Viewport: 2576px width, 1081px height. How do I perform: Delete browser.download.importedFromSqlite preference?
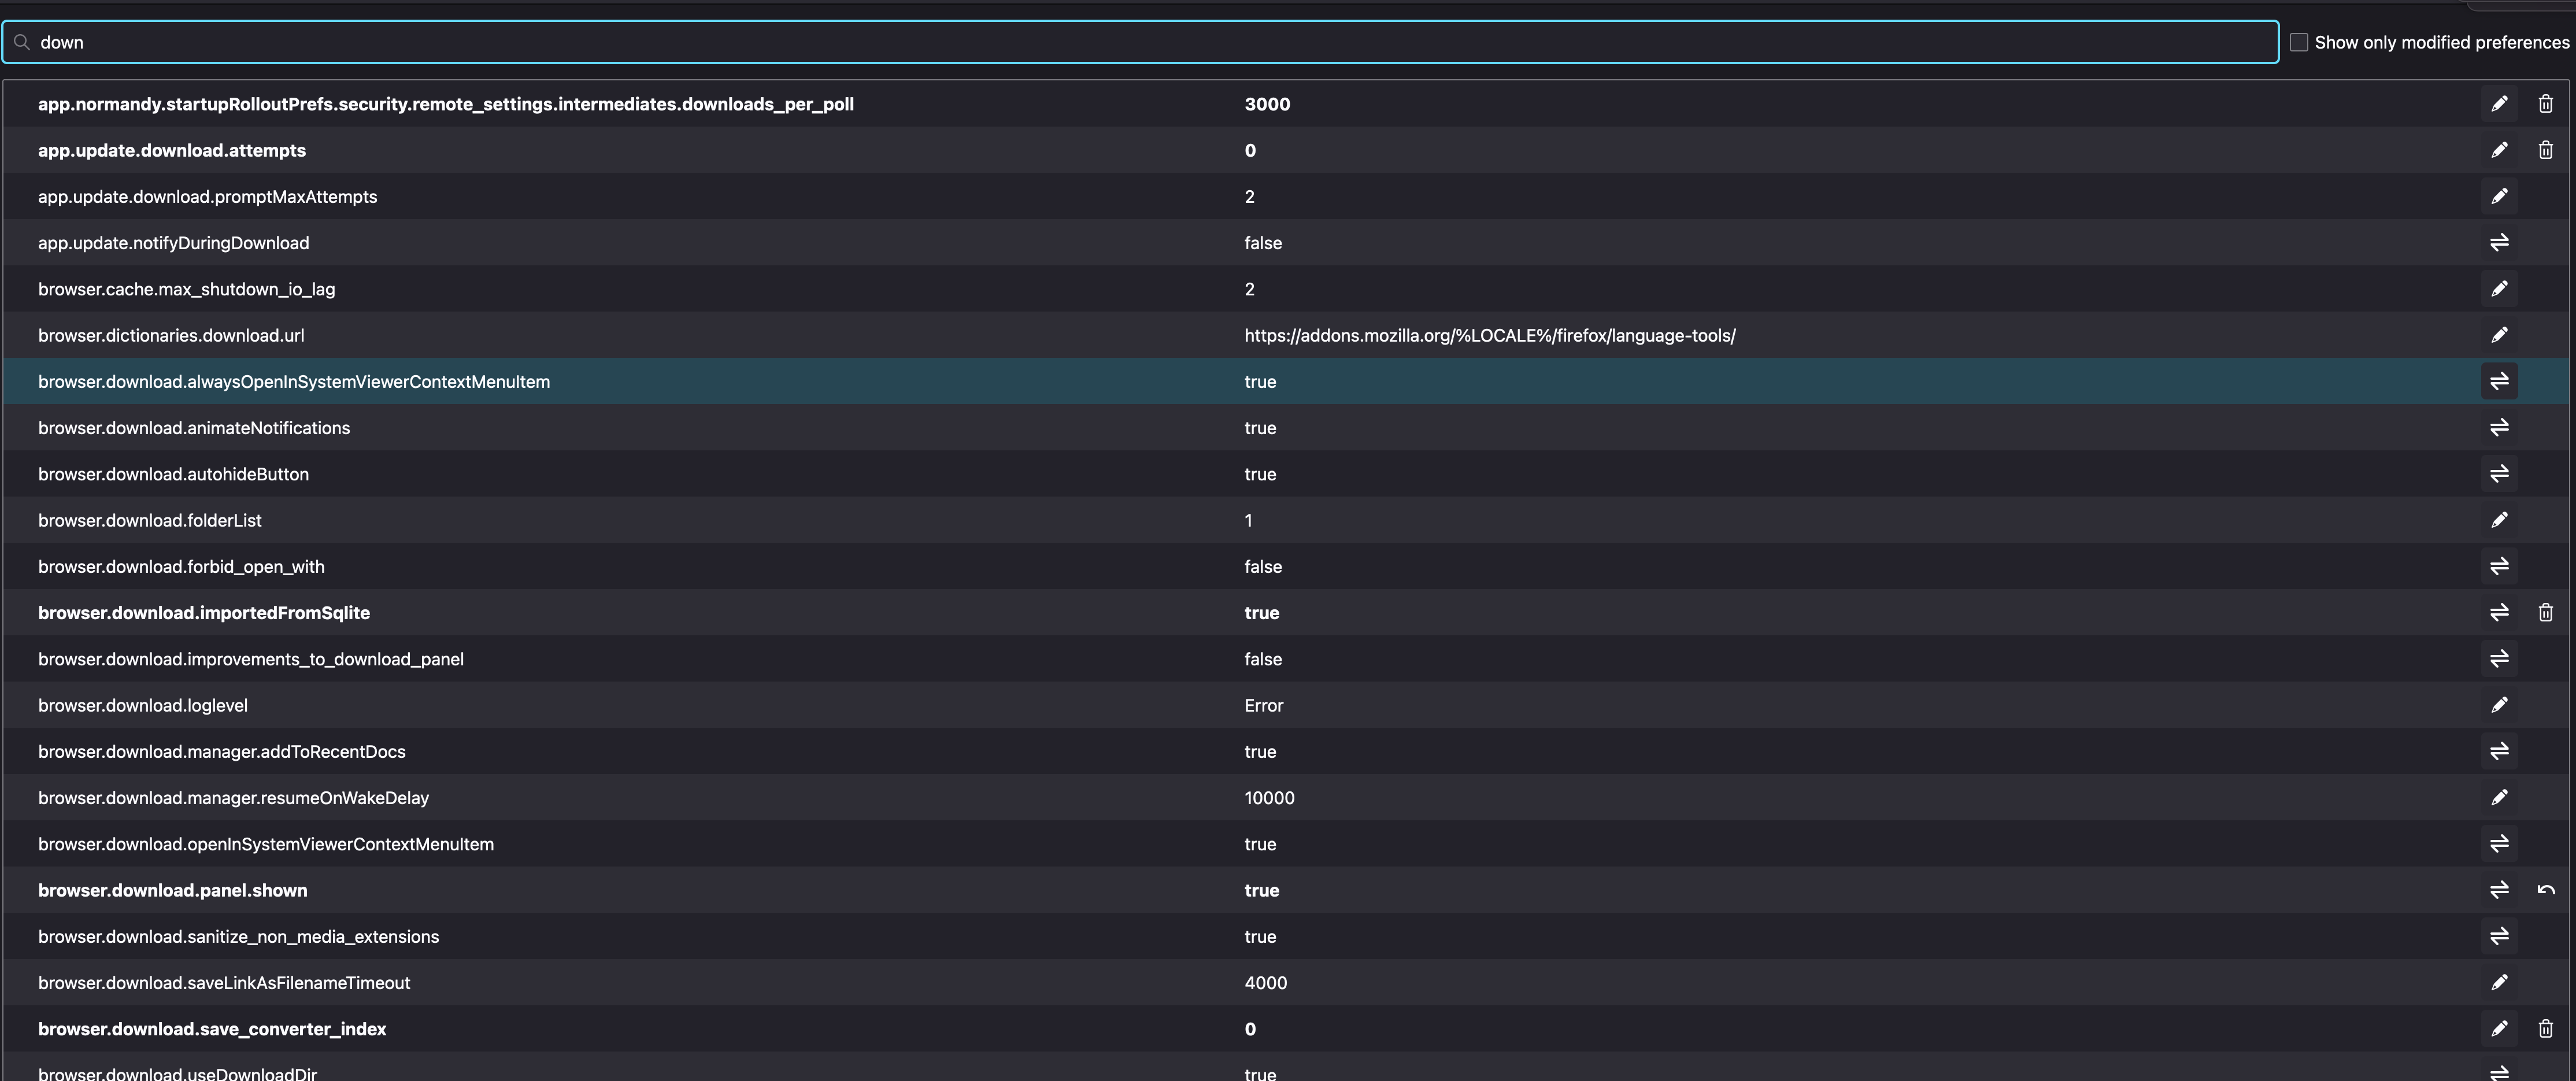point(2545,613)
